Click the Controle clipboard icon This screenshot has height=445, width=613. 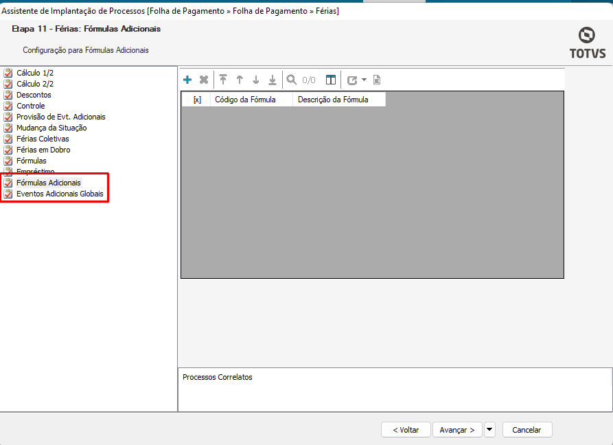(x=8, y=106)
